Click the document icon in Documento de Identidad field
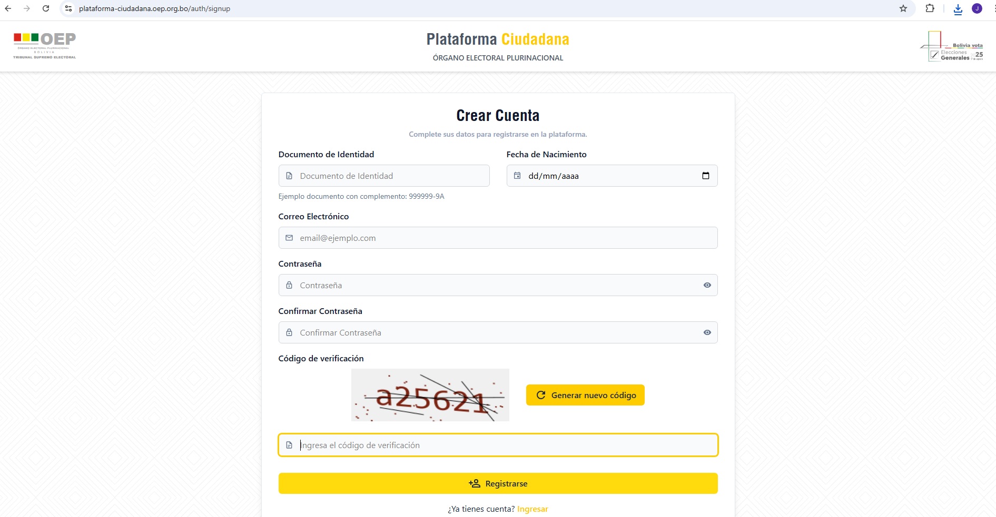Image resolution: width=996 pixels, height=517 pixels. (289, 176)
